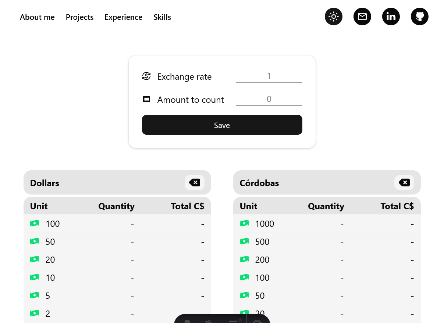The height and width of the screenshot is (323, 444).
Task: Select quantity field for 50 dollar bills
Action: [132, 242]
